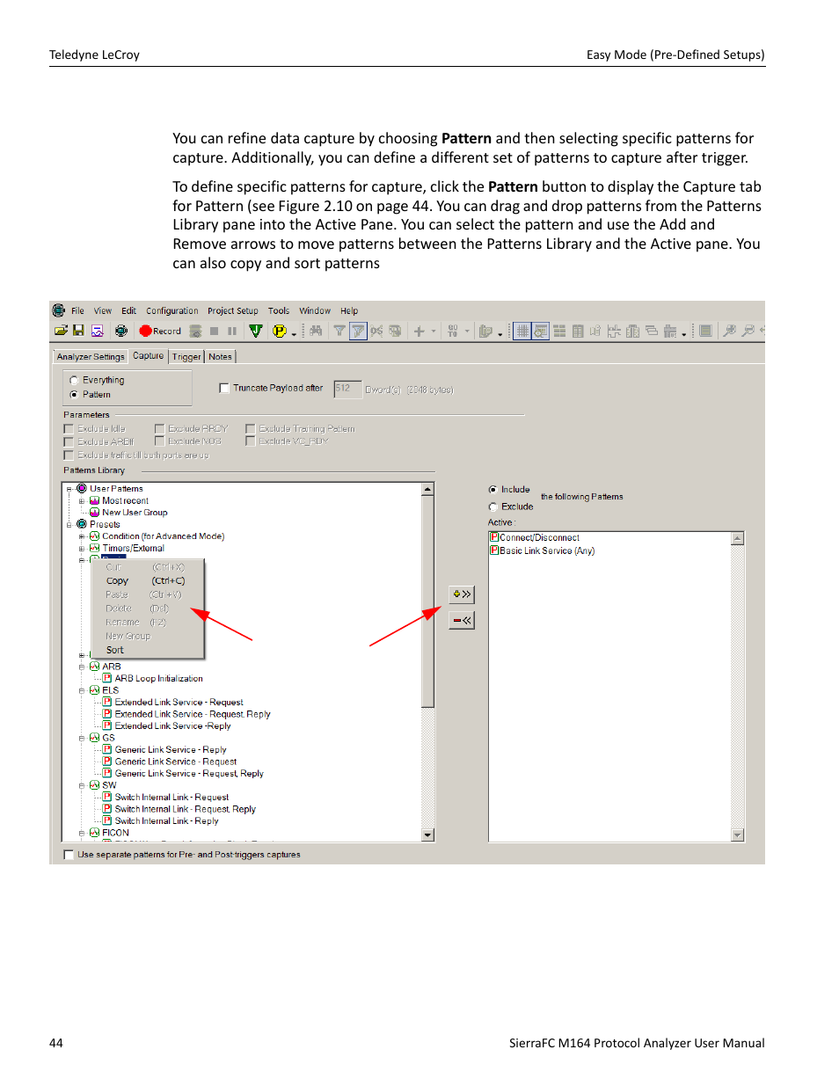Click the Open file toolbar icon
The width and height of the screenshot is (839, 1086).
(60, 331)
